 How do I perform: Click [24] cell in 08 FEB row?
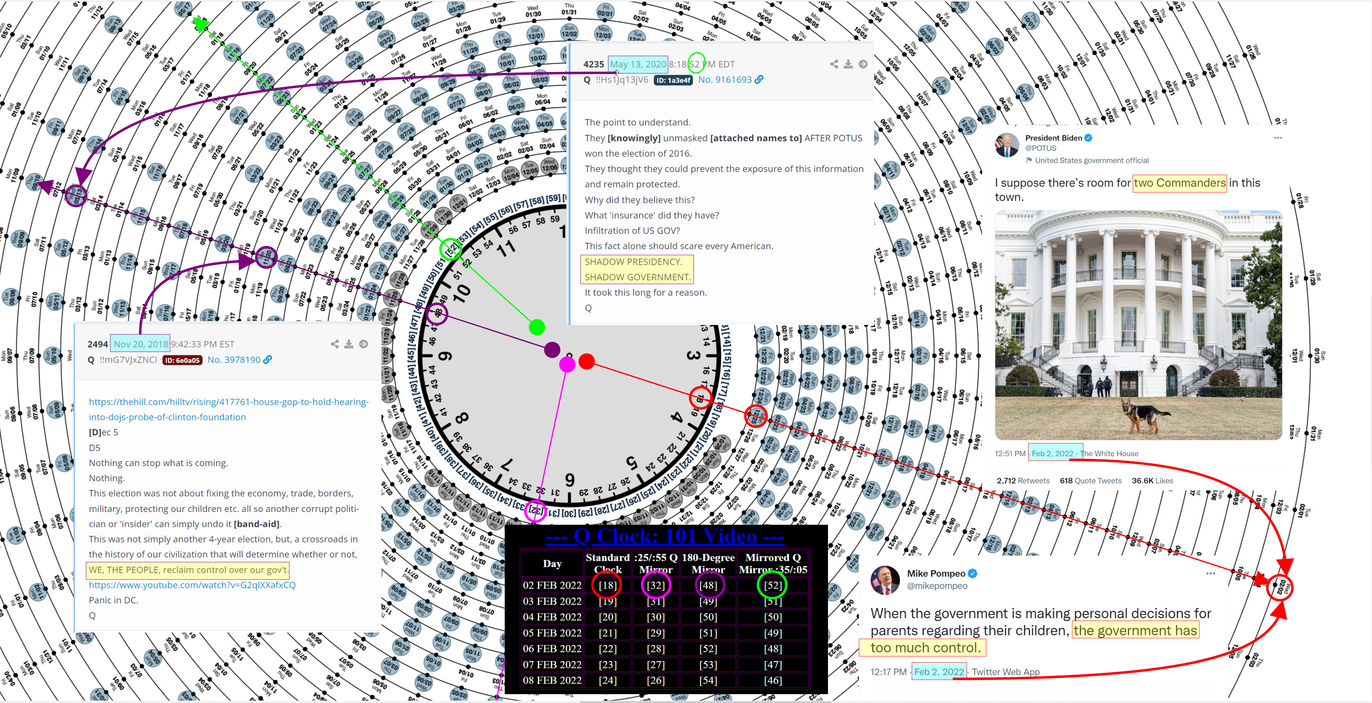point(608,681)
